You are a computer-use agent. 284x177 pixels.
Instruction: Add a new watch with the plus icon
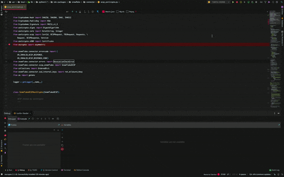click(62, 130)
